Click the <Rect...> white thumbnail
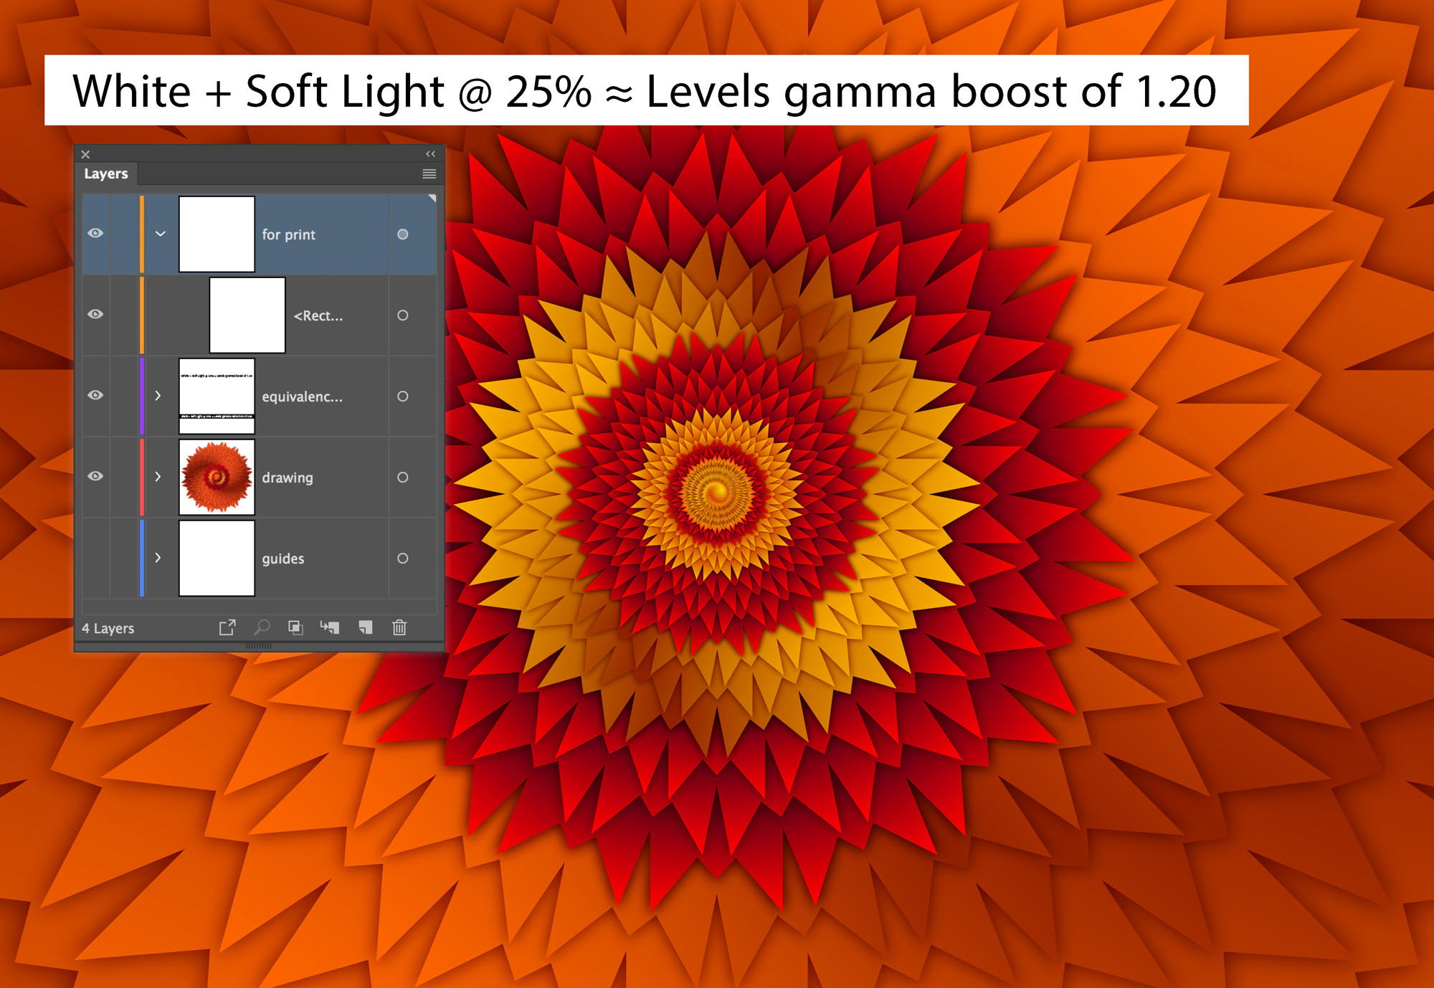This screenshot has width=1434, height=988. point(247,315)
